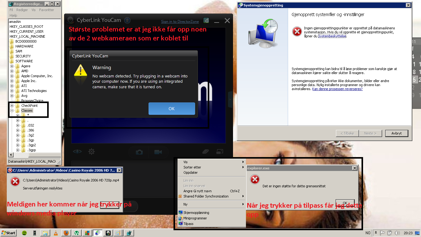Click the small device icon beside Spotify

35,233
